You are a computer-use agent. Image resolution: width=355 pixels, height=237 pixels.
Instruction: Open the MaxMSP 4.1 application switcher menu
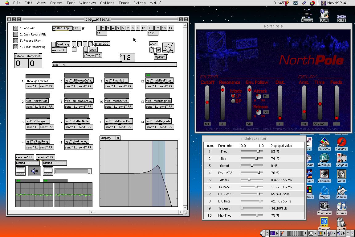pyautogui.click(x=337, y=3)
